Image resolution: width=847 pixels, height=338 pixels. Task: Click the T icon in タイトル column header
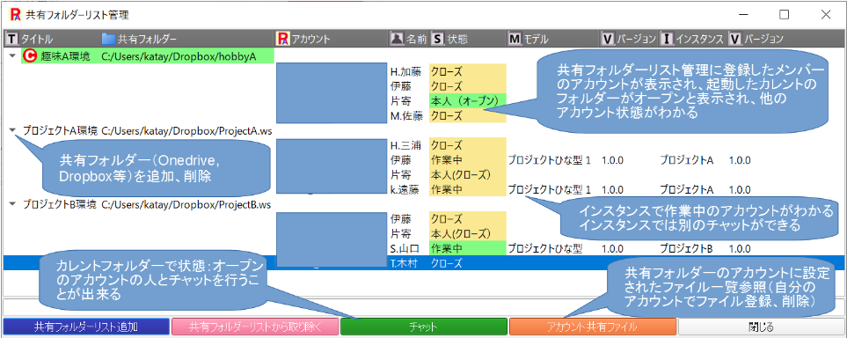tap(11, 39)
